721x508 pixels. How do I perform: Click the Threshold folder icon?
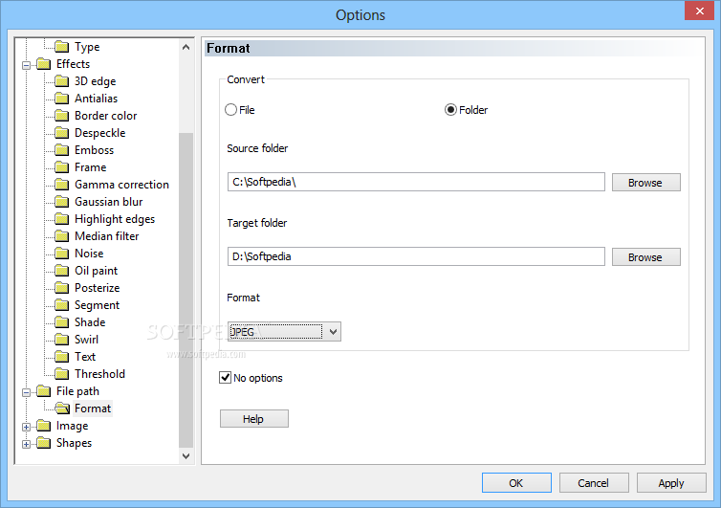tap(61, 374)
